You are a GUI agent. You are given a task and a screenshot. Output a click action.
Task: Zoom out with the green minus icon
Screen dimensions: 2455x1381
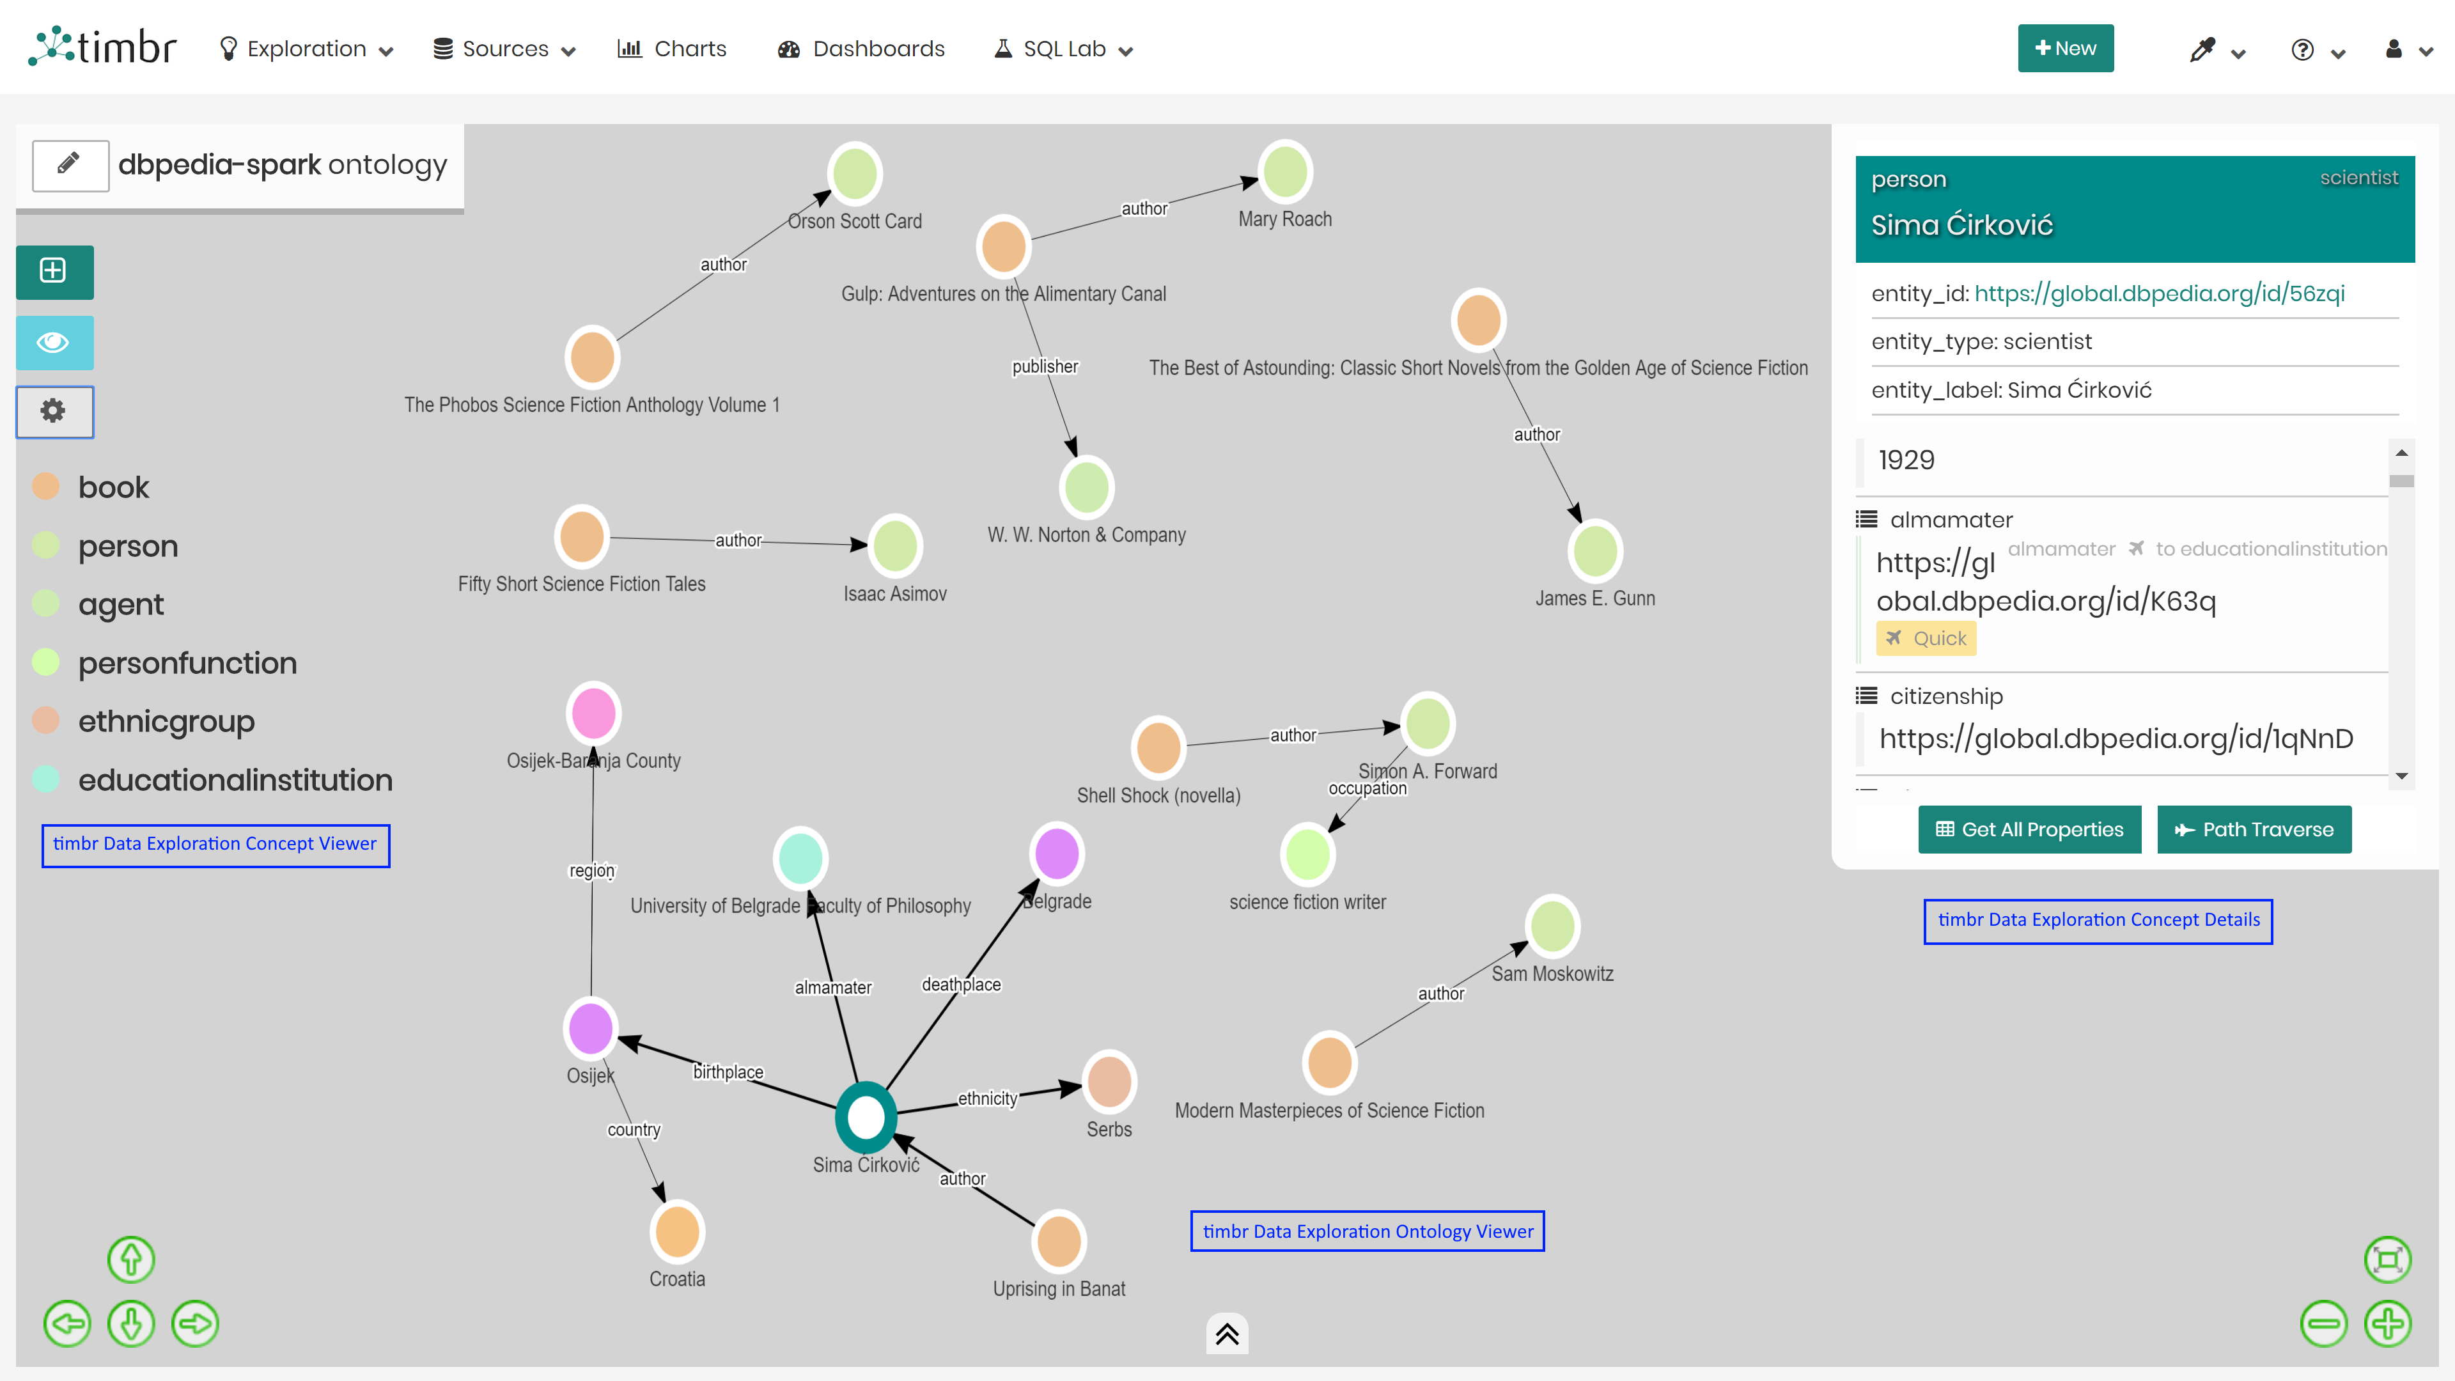point(2323,1324)
